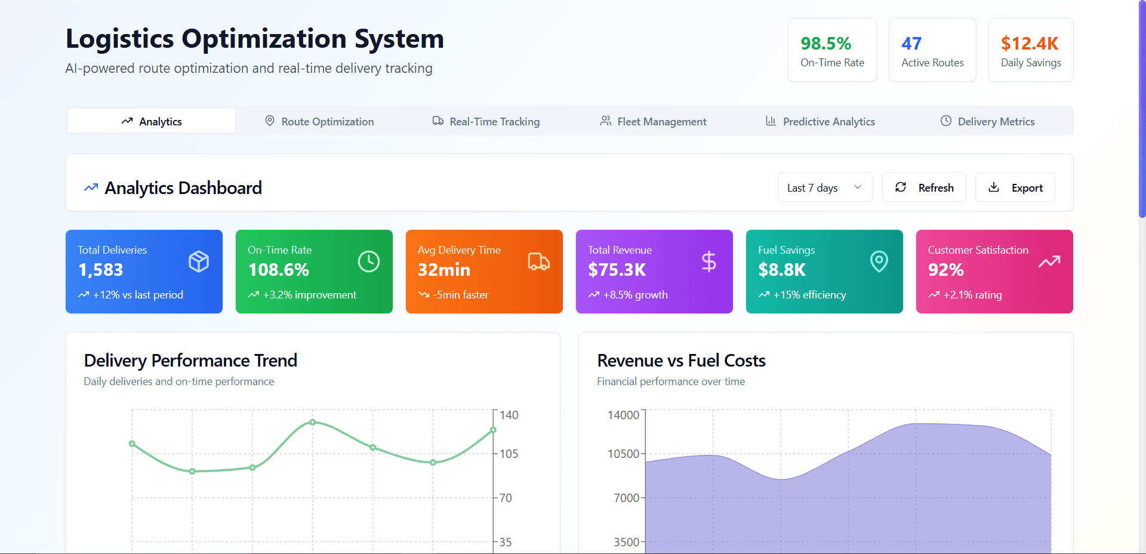Image resolution: width=1146 pixels, height=554 pixels.
Task: Click the pink Customer Satisfaction card
Action: tap(994, 272)
